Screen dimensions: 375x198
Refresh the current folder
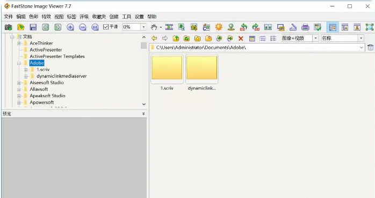187,38
